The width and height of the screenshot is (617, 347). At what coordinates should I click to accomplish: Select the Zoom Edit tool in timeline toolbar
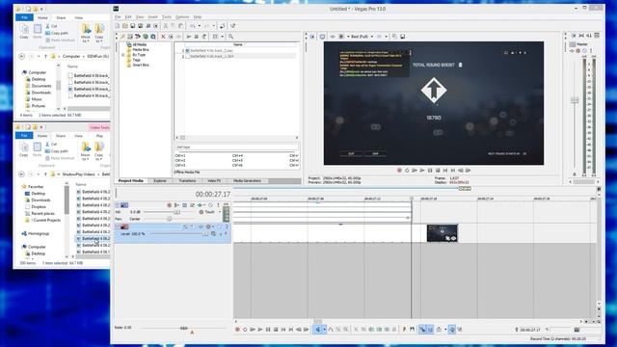[x=345, y=330]
